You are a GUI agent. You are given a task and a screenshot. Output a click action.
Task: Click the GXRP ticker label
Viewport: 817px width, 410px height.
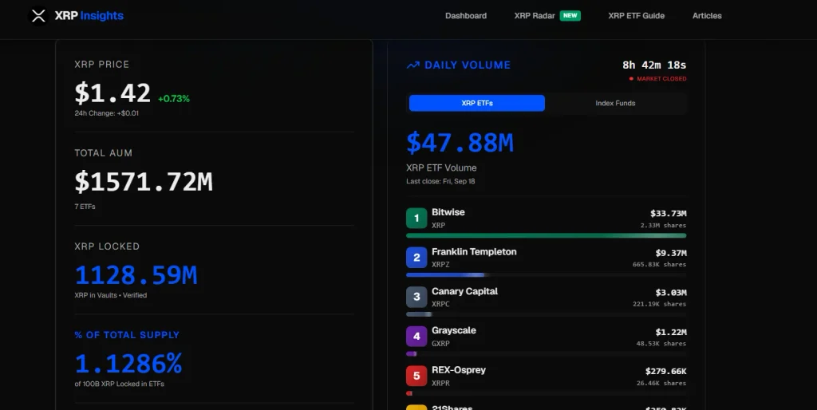click(440, 344)
